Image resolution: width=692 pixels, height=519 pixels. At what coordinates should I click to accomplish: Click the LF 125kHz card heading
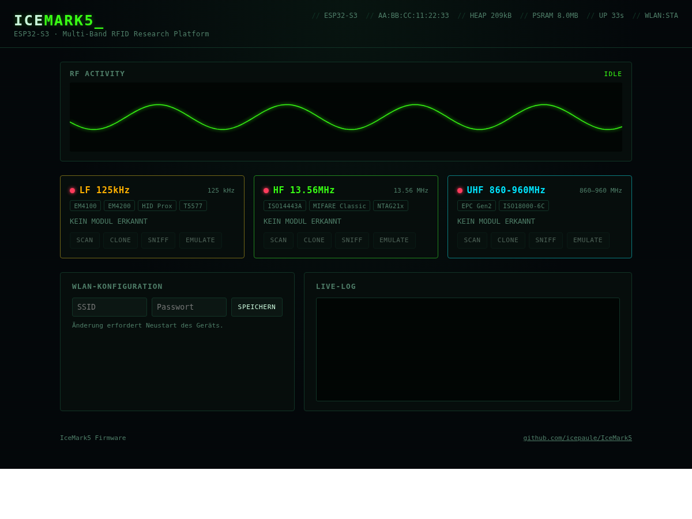(104, 190)
